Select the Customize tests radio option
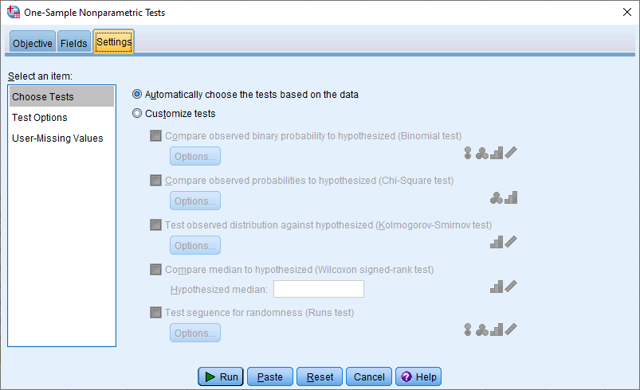The height and width of the screenshot is (390, 640). [137, 114]
